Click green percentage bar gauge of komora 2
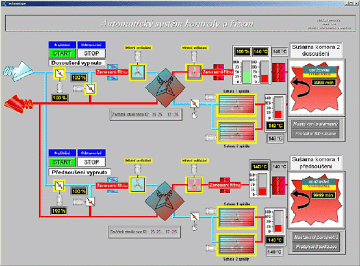This screenshot has width=360, height=266. (247, 72)
